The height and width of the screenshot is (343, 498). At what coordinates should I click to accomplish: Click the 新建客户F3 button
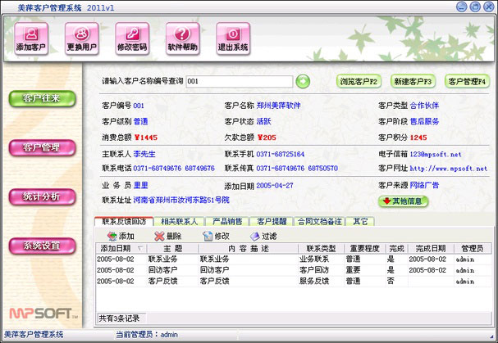pyautogui.click(x=413, y=82)
